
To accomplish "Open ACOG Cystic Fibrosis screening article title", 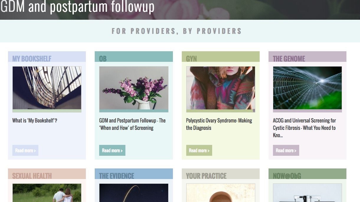I will pos(304,128).
